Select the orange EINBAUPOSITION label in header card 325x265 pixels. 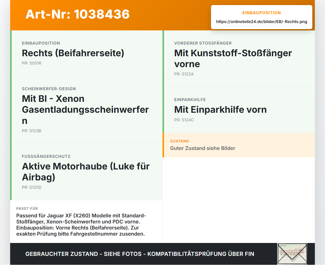pyautogui.click(x=262, y=13)
